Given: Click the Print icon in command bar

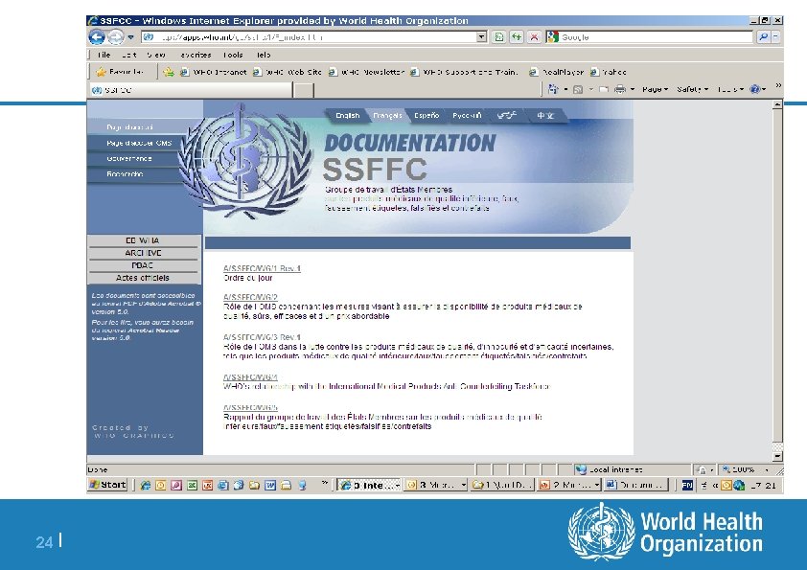Looking at the screenshot, I should click(620, 89).
